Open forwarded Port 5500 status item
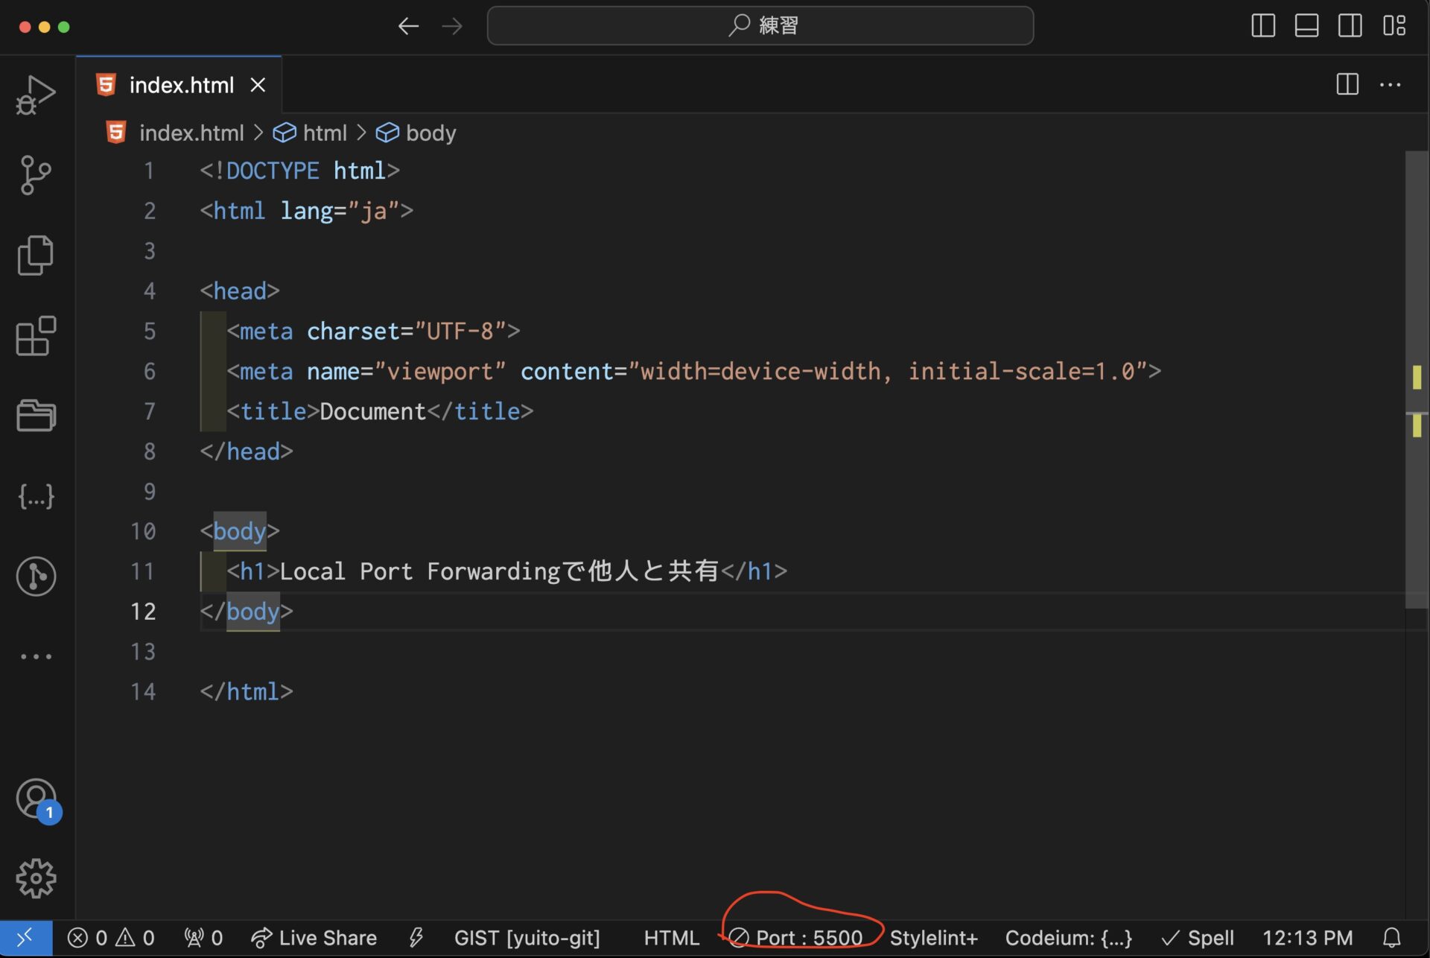This screenshot has height=958, width=1430. [798, 937]
